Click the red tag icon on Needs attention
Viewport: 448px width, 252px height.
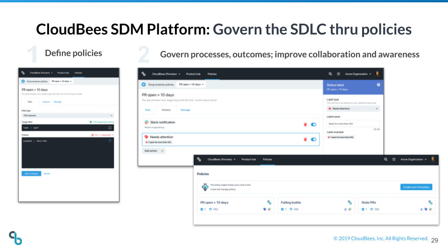click(146, 137)
